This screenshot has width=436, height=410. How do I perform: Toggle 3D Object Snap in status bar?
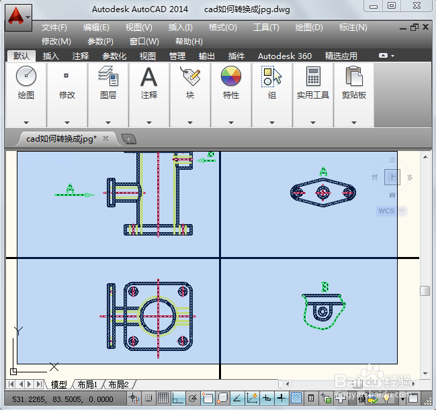[x=222, y=399]
